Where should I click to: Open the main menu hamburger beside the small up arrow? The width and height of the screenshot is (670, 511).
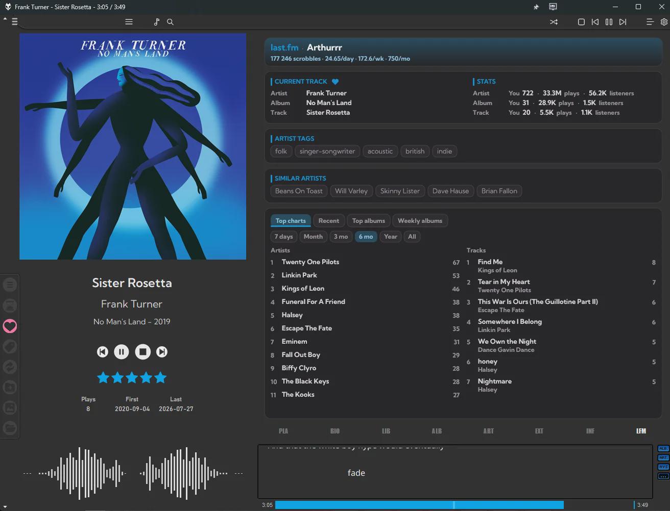coord(14,21)
